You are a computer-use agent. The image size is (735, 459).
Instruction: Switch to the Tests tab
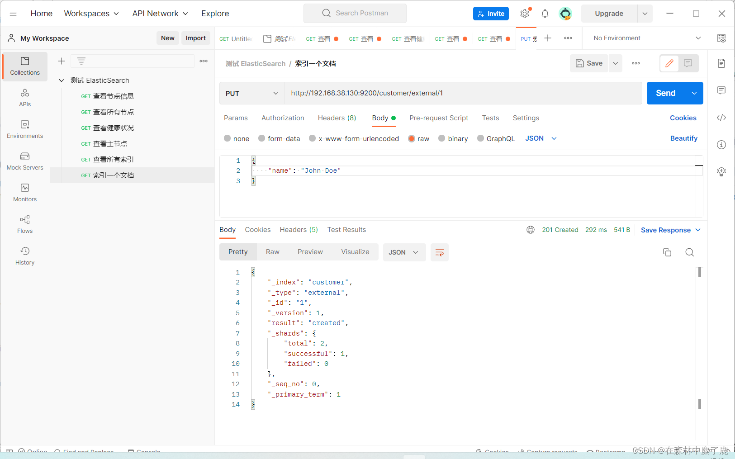click(x=490, y=118)
